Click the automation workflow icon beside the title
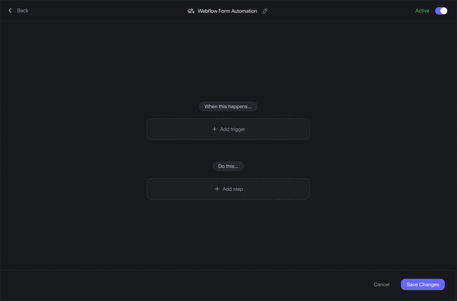The height and width of the screenshot is (301, 457). (x=191, y=11)
